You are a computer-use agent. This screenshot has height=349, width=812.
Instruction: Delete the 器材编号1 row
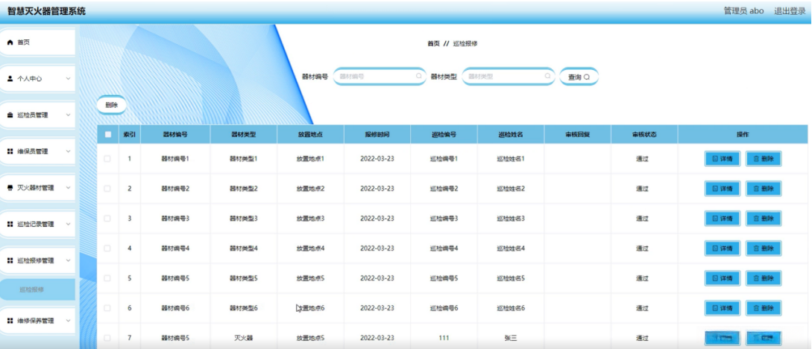point(764,159)
